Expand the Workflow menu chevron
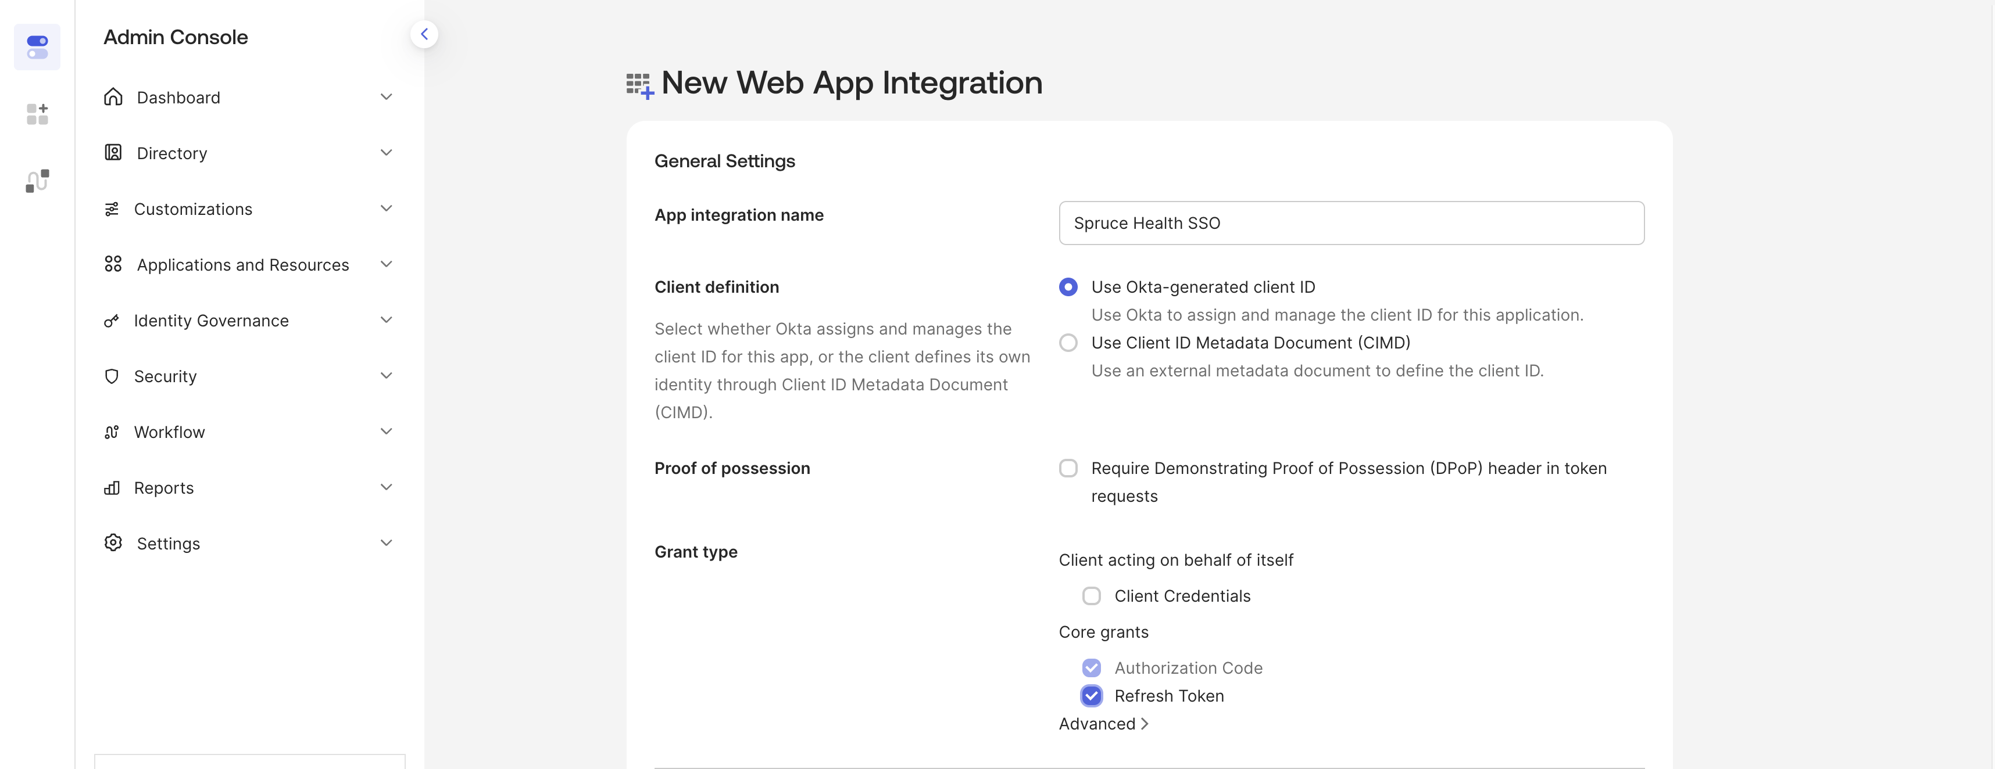1995x769 pixels. coord(387,431)
